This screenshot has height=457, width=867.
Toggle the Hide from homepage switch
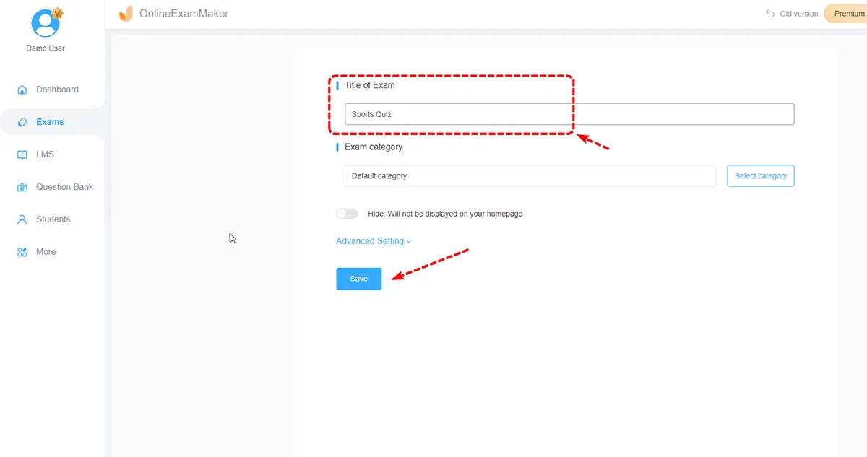pos(347,214)
